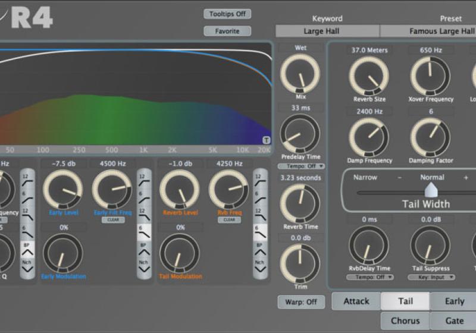Select Nch notch in input filter strip
The height and width of the screenshot is (333, 476).
point(27,267)
